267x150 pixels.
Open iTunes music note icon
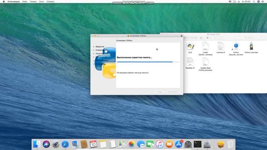(x=160, y=144)
